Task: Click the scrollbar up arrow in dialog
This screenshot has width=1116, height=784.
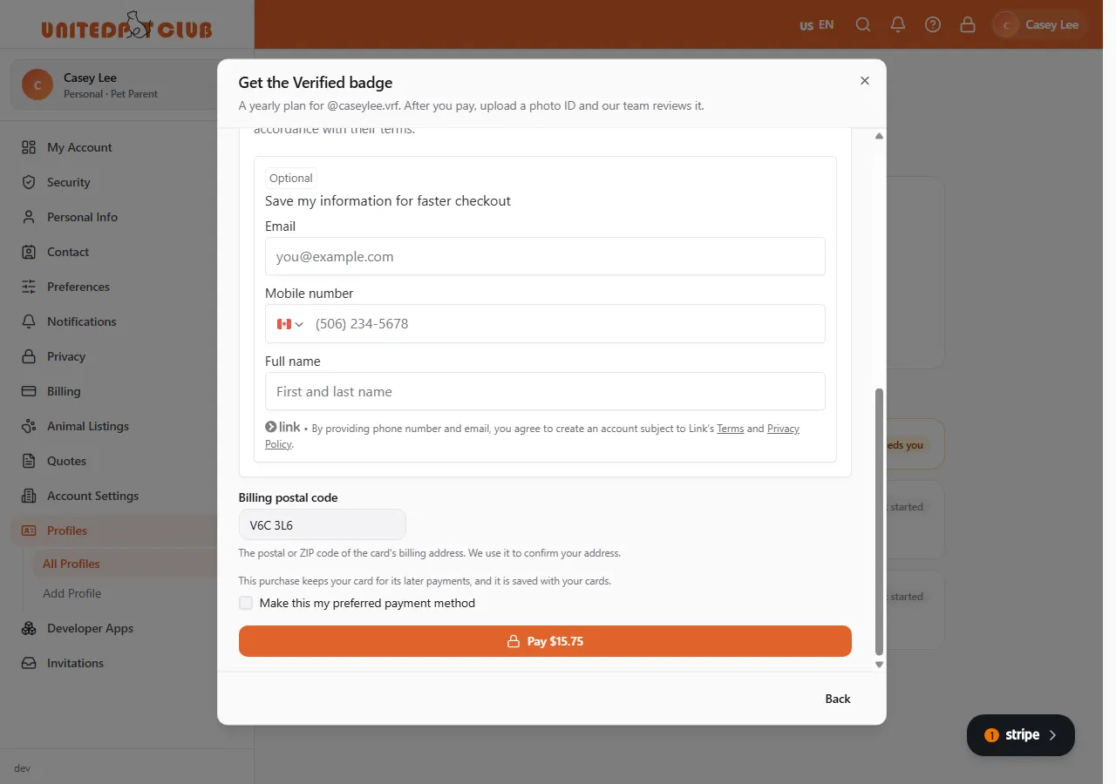Action: coord(879,136)
